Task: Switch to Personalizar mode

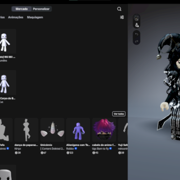Action: tap(41, 9)
